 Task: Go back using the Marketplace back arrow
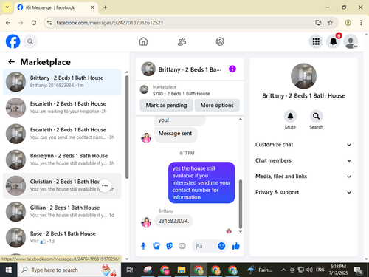pyautogui.click(x=11, y=62)
